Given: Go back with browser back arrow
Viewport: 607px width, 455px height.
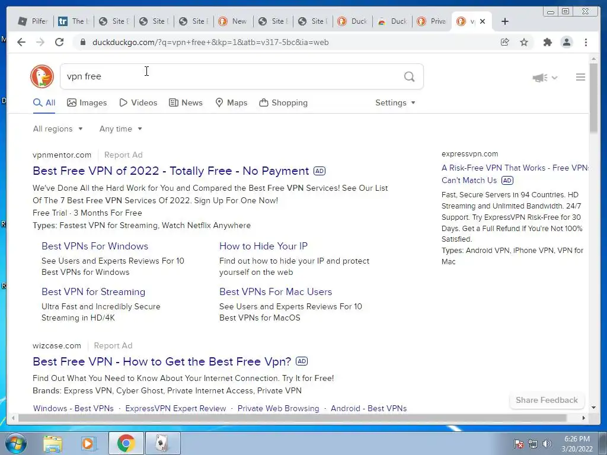Looking at the screenshot, I should tap(21, 42).
